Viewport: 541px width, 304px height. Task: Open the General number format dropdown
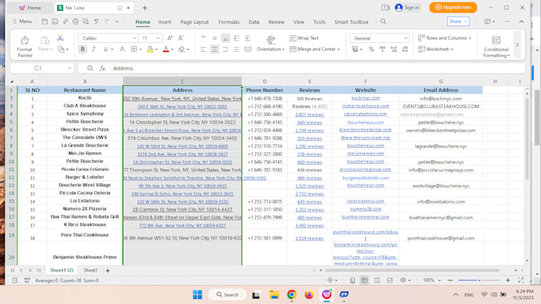point(406,38)
